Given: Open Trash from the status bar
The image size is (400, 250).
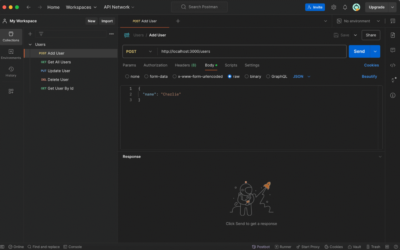Looking at the screenshot, I should pyautogui.click(x=373, y=247).
